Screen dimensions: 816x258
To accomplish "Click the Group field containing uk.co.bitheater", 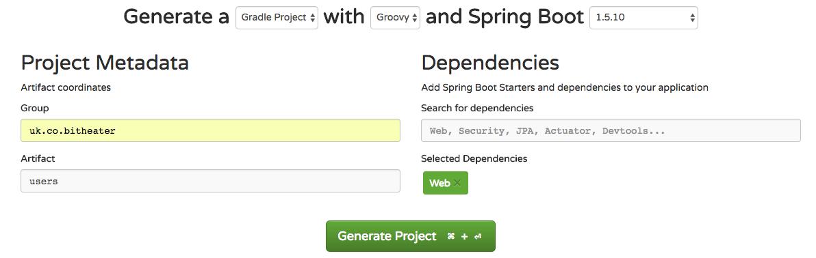I will click(x=210, y=131).
